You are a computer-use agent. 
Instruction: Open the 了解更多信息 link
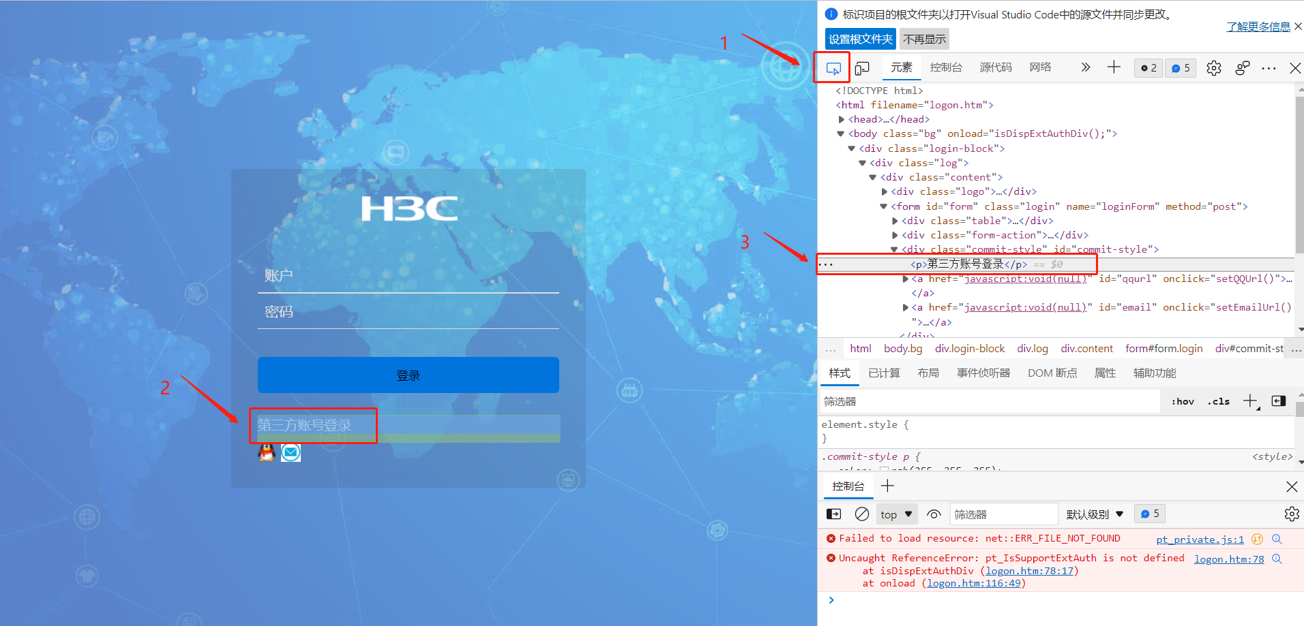coord(1258,27)
